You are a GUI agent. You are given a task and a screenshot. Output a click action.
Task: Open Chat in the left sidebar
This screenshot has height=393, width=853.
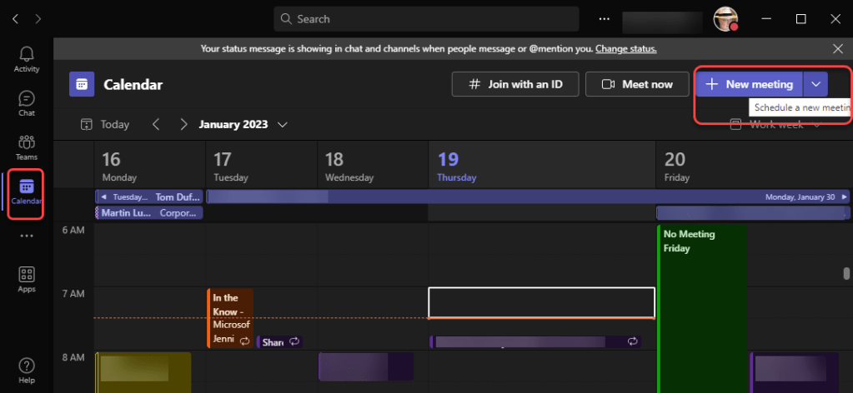[27, 103]
